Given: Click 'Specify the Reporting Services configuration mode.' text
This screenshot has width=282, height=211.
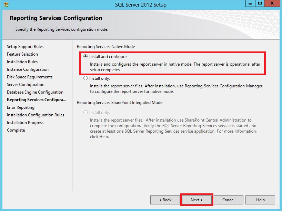Looking at the screenshot, I should [62, 29].
